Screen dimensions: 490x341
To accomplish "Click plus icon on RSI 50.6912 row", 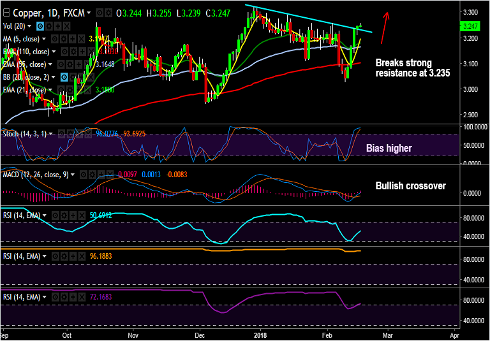I will click(x=73, y=215).
